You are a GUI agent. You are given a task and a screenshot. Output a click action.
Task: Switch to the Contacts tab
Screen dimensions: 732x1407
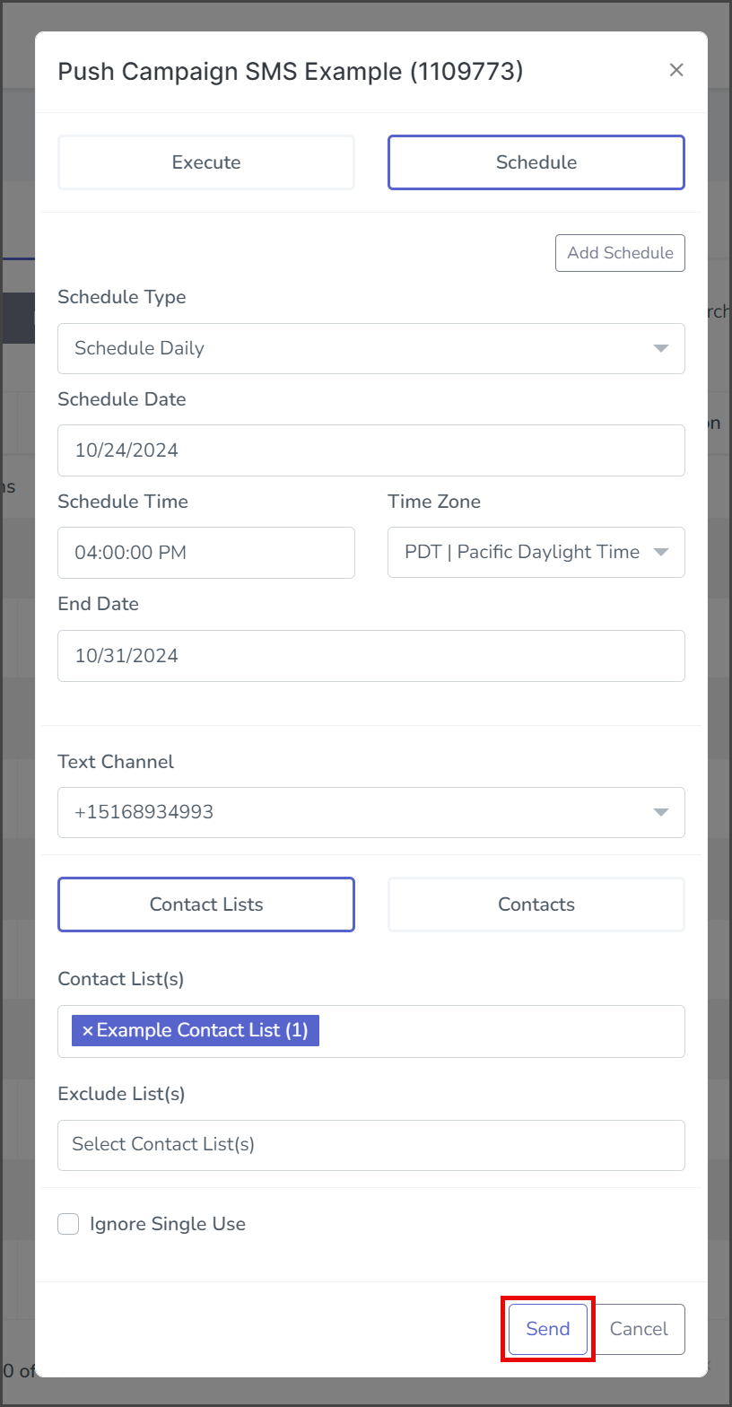[x=536, y=904]
